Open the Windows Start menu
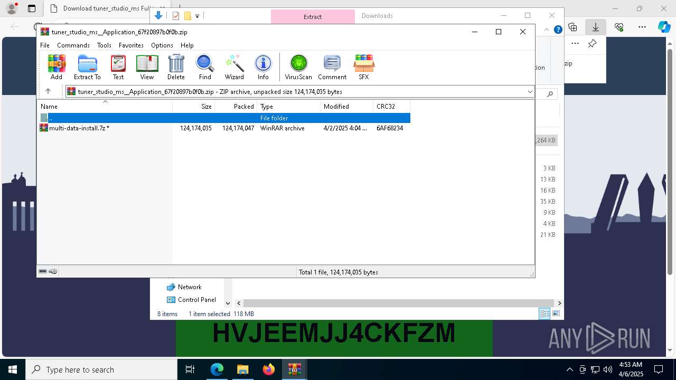Image resolution: width=676 pixels, height=380 pixels. click(12, 369)
